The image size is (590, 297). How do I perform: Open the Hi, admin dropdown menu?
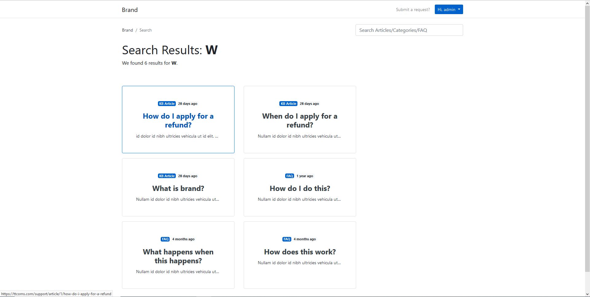tap(449, 10)
